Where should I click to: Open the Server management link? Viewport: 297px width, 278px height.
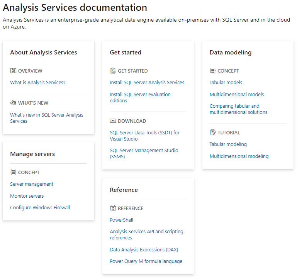32,184
